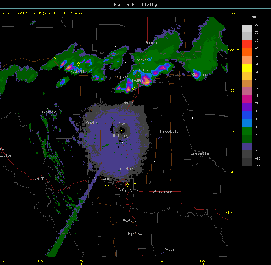Click the Calgary city label

[125, 190]
